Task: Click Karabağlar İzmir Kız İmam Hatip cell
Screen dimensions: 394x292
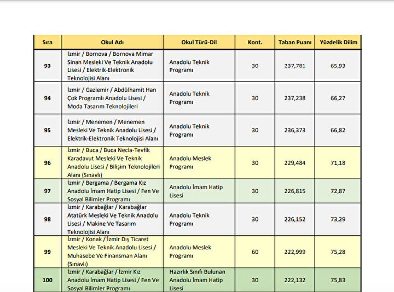Action: tap(112, 280)
